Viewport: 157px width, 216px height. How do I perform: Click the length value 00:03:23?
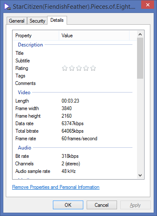click(70, 101)
